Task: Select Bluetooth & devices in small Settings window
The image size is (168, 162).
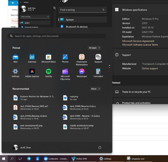Action: click(35, 27)
